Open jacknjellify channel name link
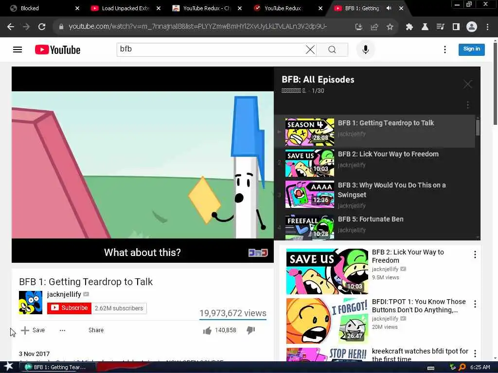Viewport: 498px width, 373px height. [x=64, y=294]
